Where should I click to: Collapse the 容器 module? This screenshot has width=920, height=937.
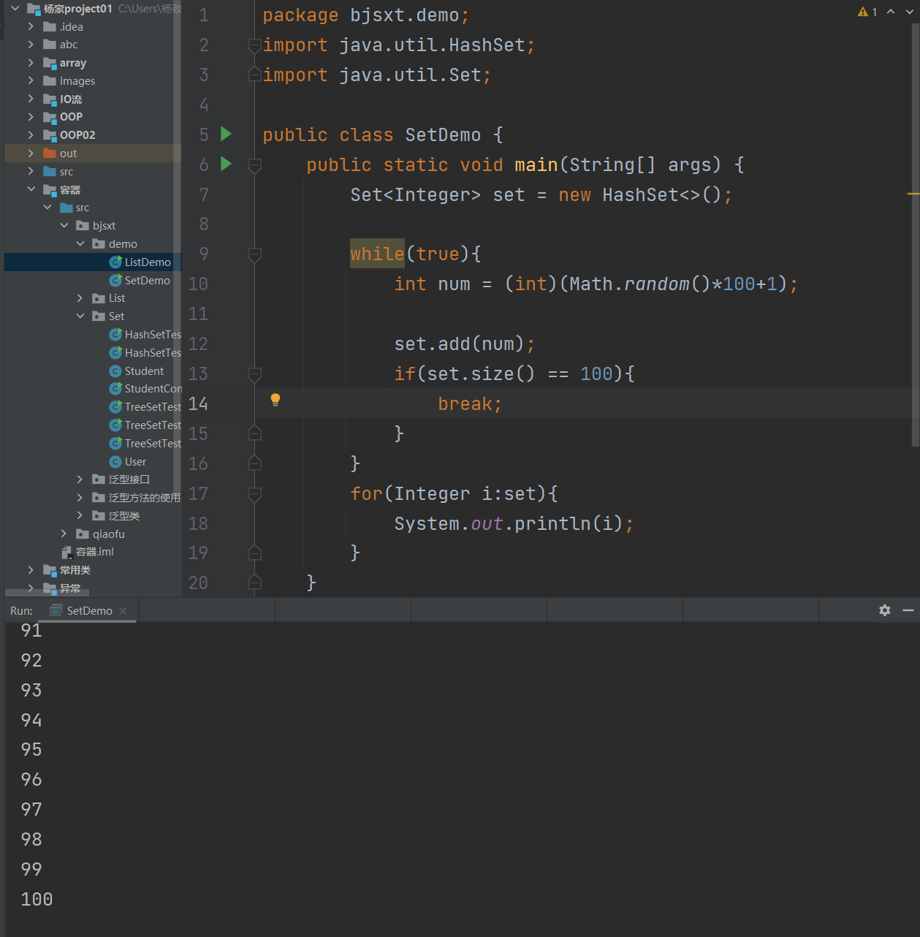tap(31, 189)
